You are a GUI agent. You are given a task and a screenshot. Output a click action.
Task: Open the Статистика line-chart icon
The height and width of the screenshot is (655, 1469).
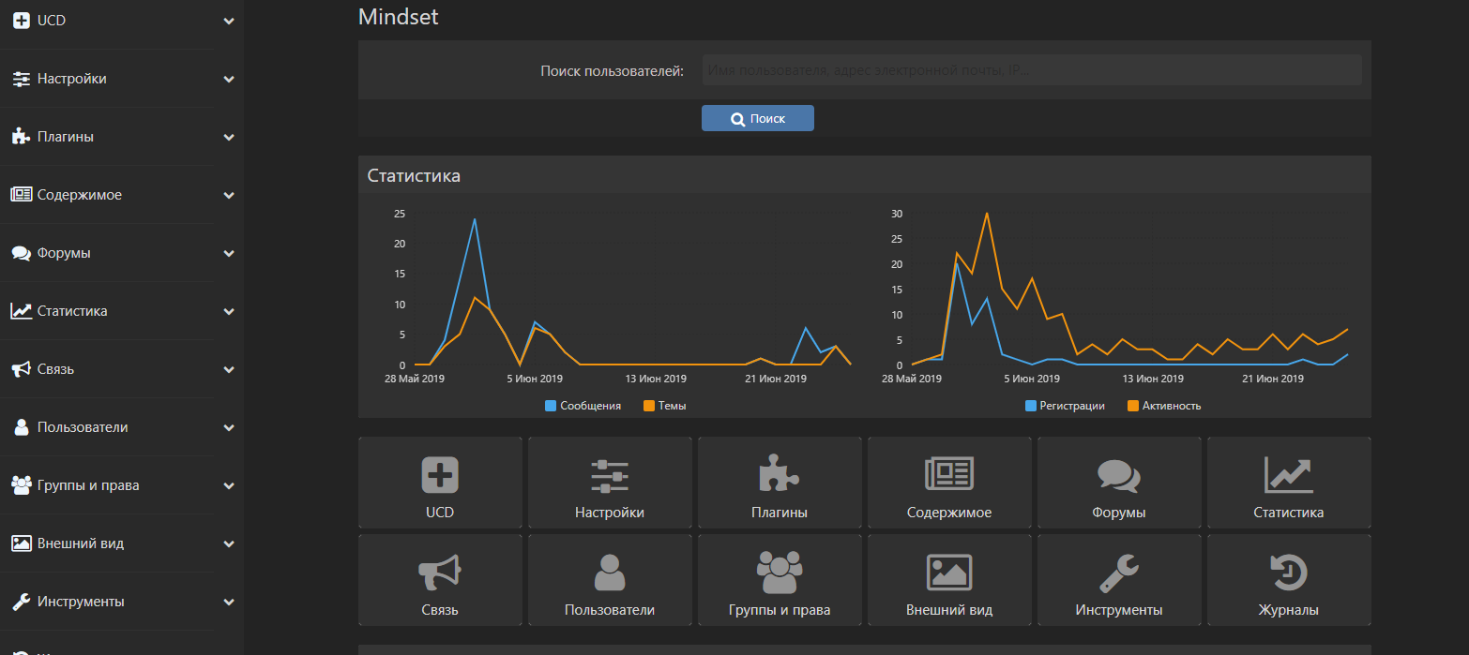click(x=1288, y=473)
